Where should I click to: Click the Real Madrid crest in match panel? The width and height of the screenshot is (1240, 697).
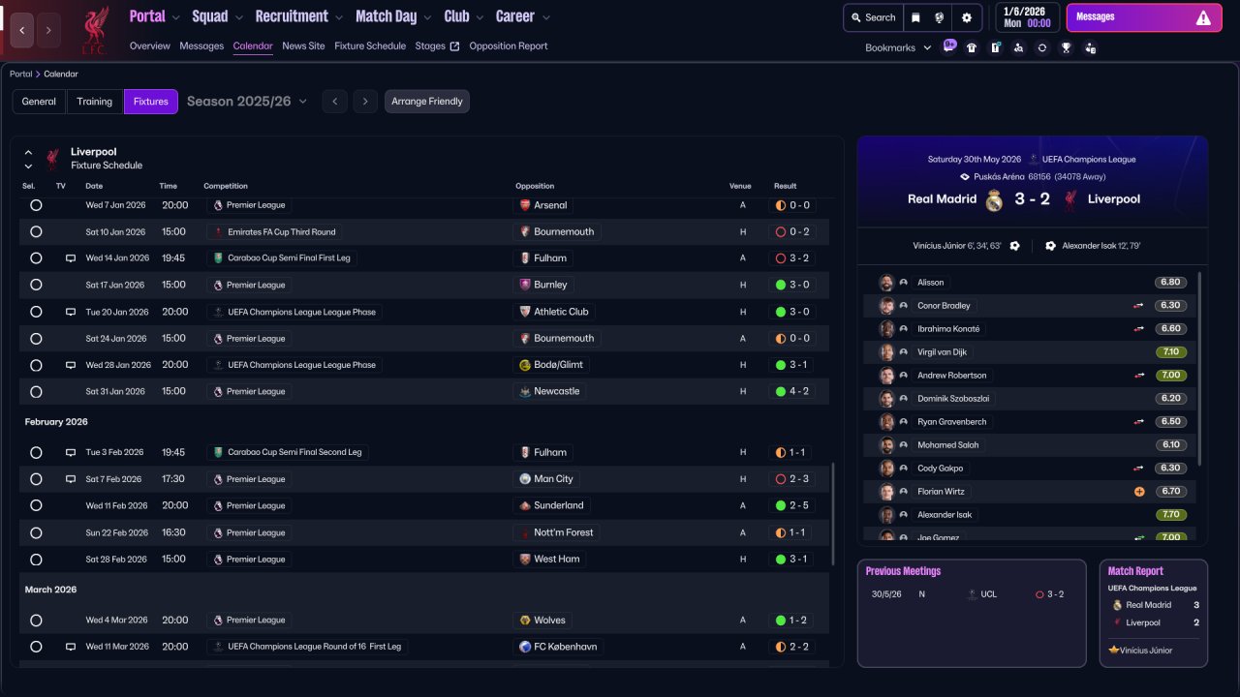point(994,200)
